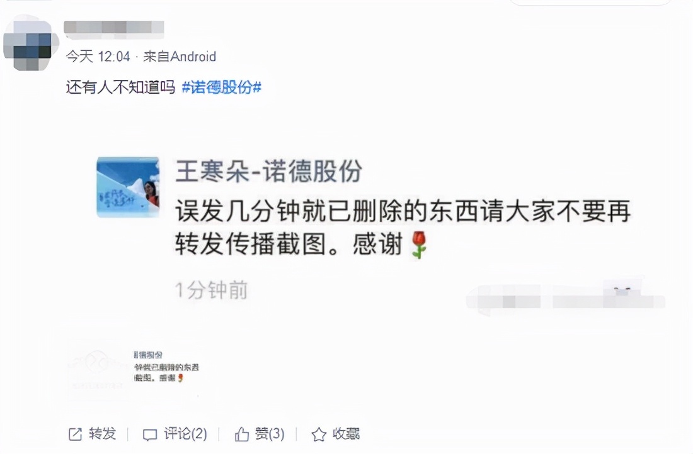Open the blurred username next to avatar
The width and height of the screenshot is (693, 454).
click(x=114, y=30)
